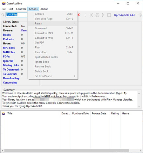Screen dimensions: 143x153
Task: Choose Delete Book menu entry
Action: click(53, 72)
